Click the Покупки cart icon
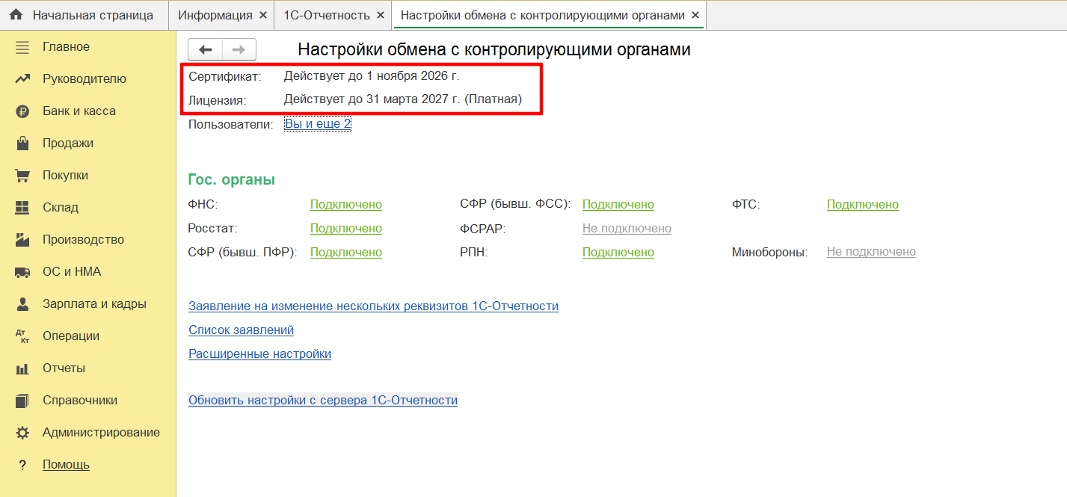The height and width of the screenshot is (497, 1067). pos(22,176)
